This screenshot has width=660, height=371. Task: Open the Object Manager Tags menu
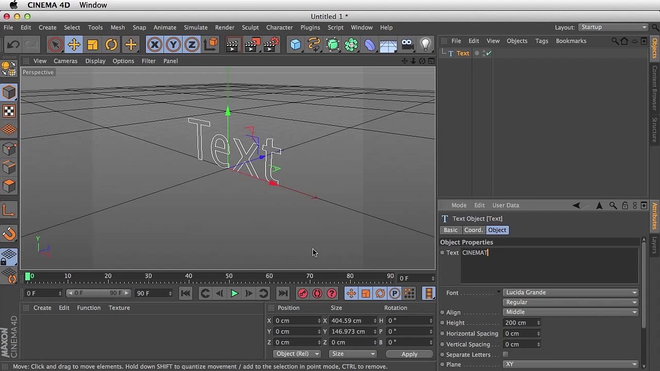pyautogui.click(x=541, y=41)
